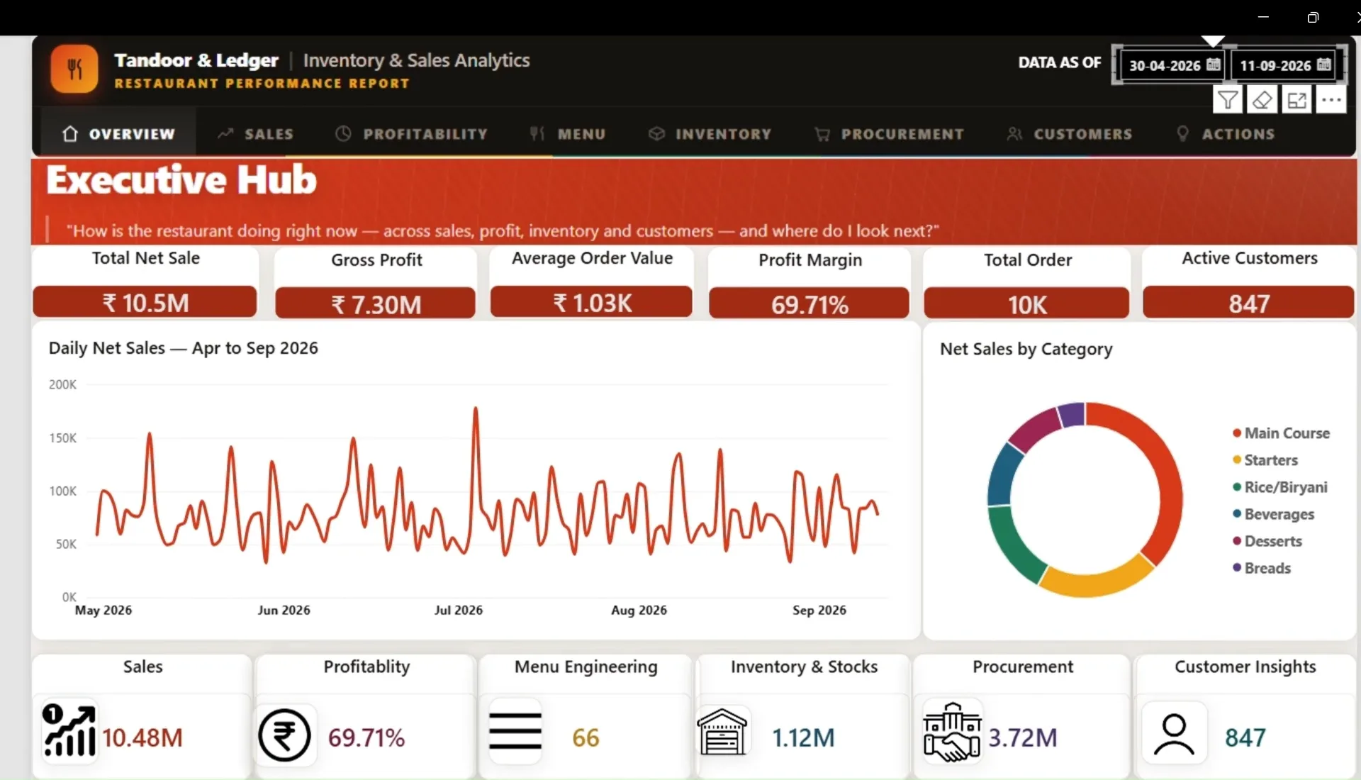The width and height of the screenshot is (1361, 780).
Task: Go to the Menu tab
Action: click(568, 133)
